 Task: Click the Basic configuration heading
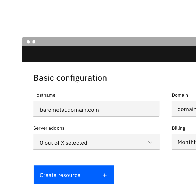70,78
